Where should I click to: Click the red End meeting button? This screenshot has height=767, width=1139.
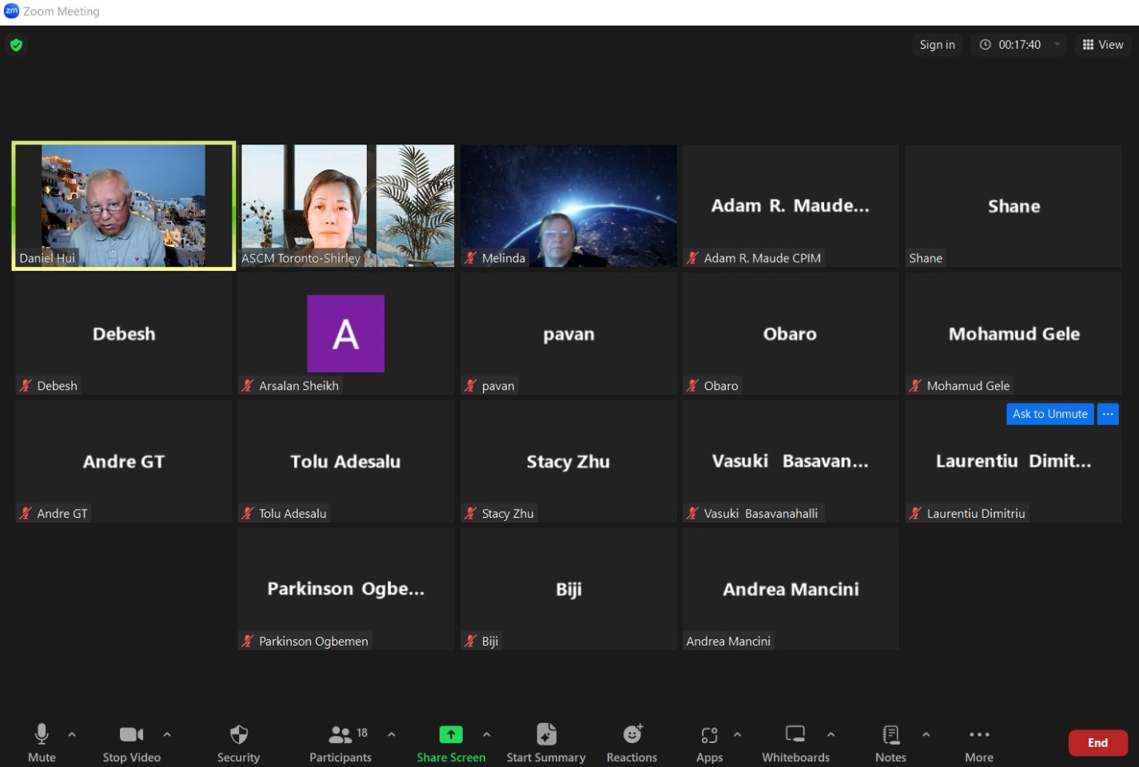pos(1097,743)
